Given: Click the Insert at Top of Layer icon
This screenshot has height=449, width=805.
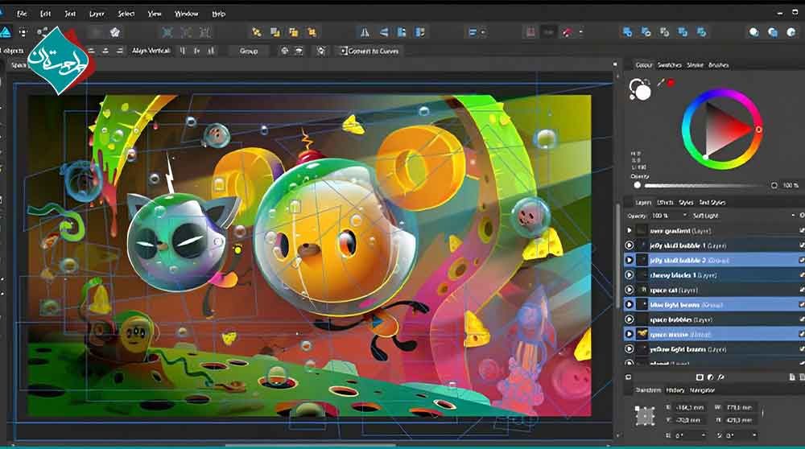Looking at the screenshot, I should click(773, 32).
